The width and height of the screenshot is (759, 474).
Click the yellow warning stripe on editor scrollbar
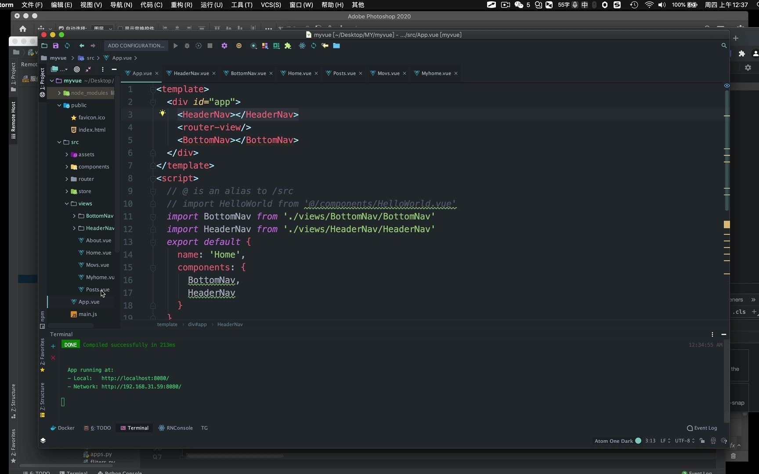click(726, 225)
